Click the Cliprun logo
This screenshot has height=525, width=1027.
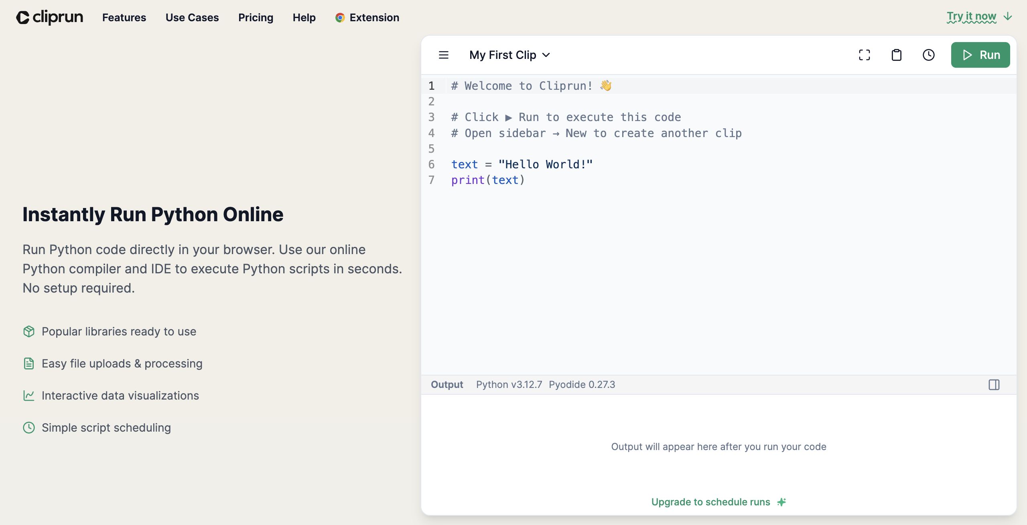click(49, 17)
